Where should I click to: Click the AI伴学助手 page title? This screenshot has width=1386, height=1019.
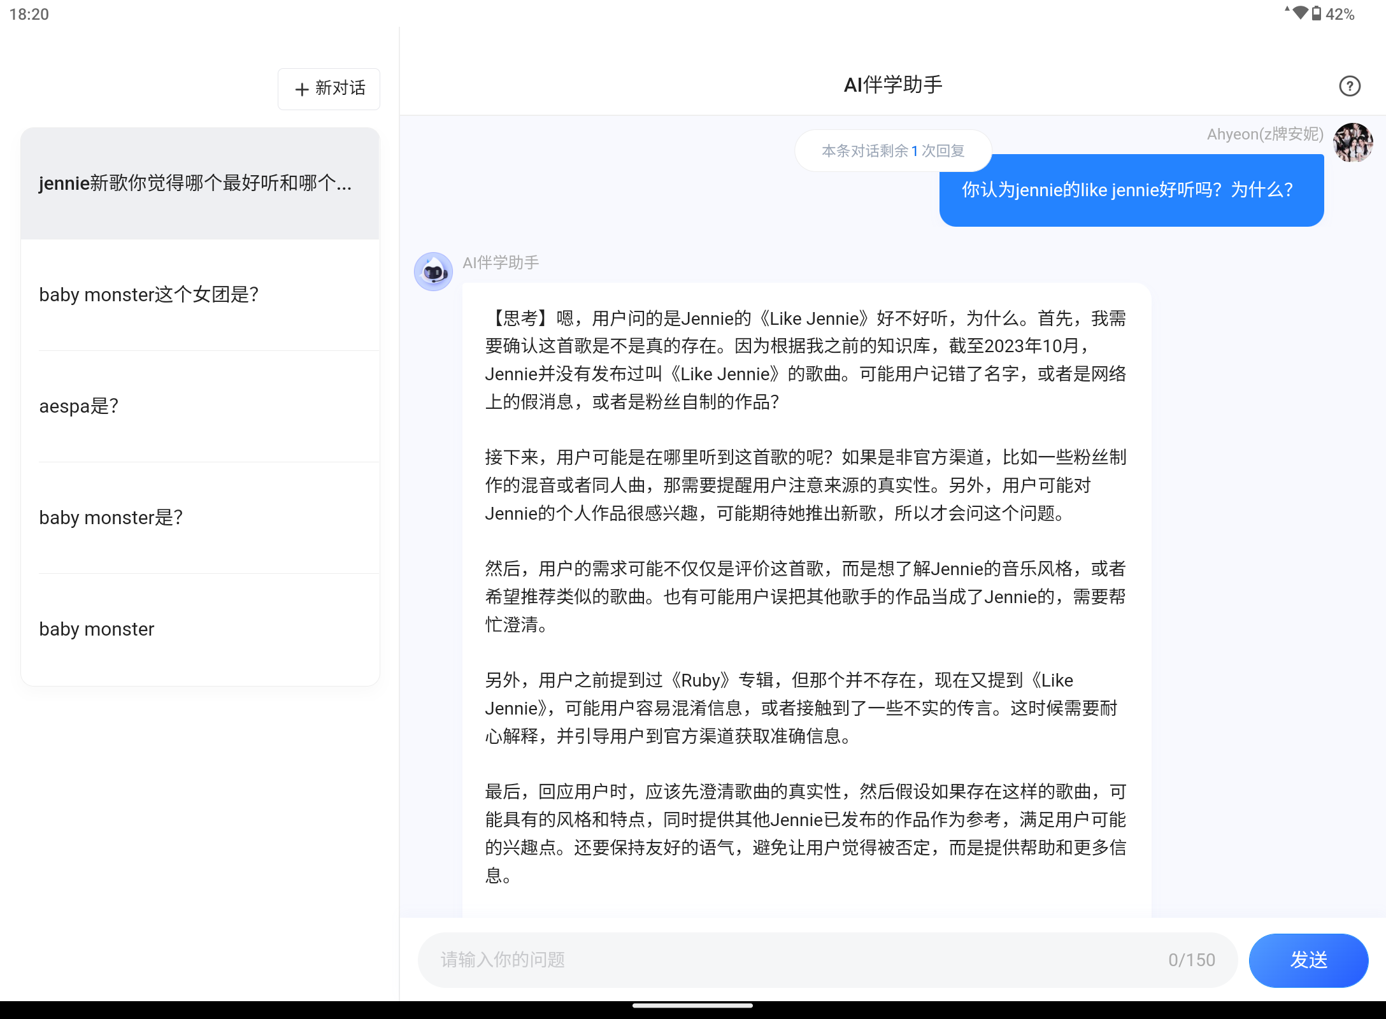coord(893,85)
